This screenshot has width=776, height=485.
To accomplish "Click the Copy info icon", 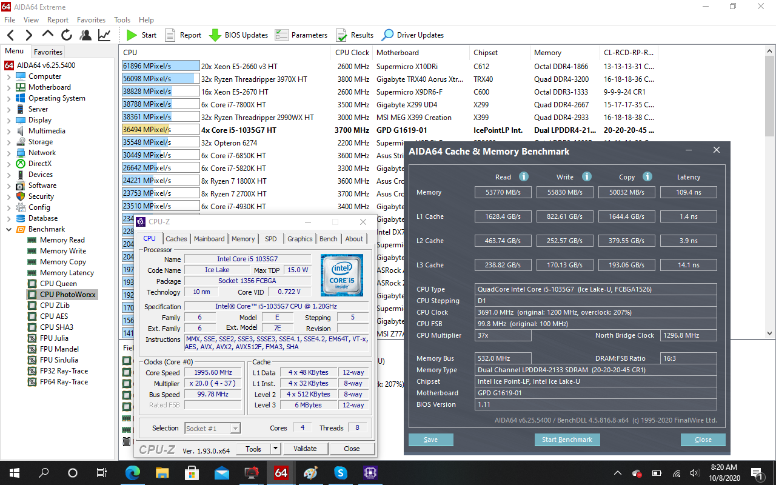I will click(x=647, y=176).
